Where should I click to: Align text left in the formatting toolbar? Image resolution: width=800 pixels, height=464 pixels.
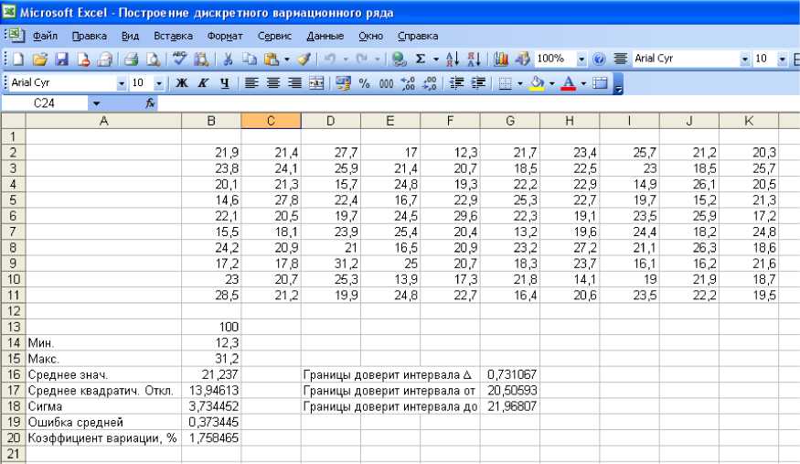(251, 82)
